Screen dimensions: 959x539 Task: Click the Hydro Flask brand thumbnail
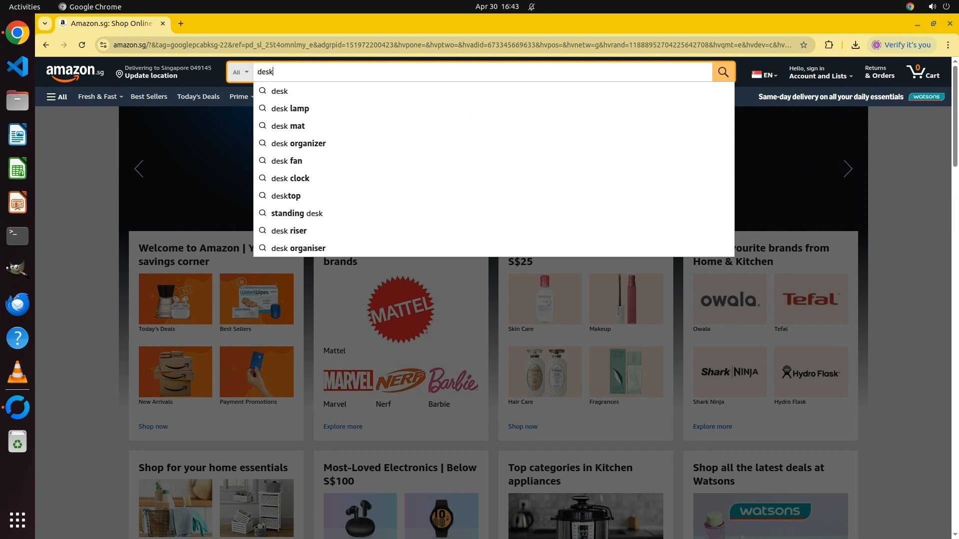[x=811, y=372]
